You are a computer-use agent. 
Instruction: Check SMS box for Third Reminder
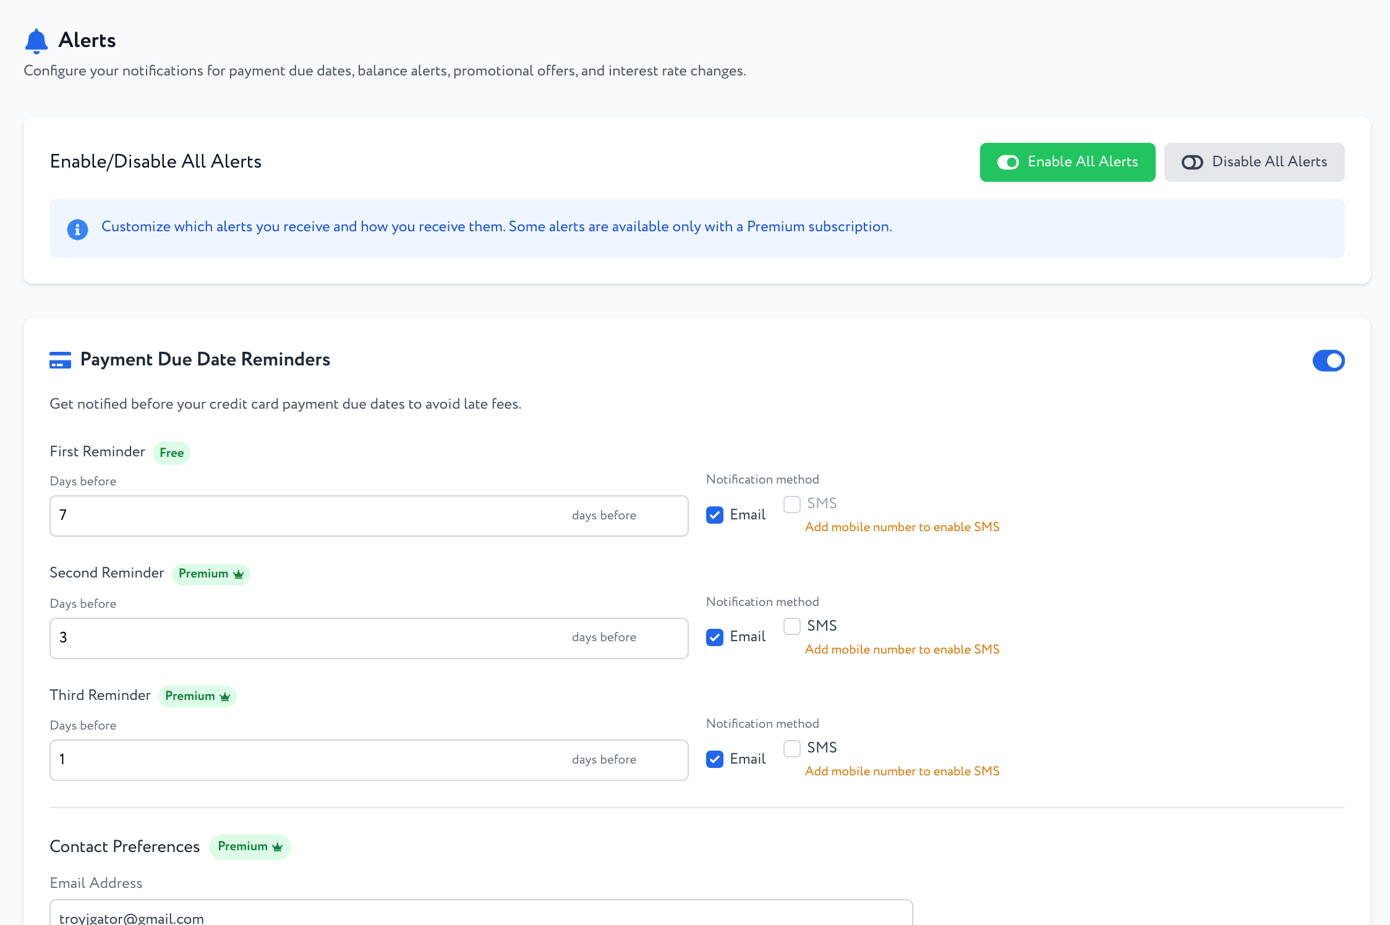tap(792, 748)
